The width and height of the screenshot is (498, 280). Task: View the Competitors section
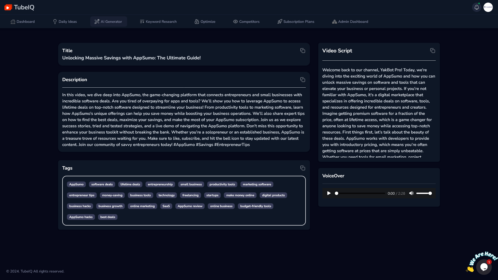[x=246, y=22]
